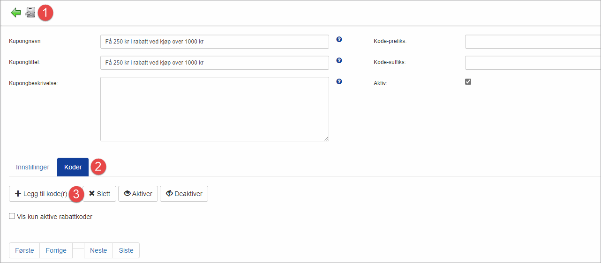This screenshot has width=601, height=263.
Task: Uncheck the Aktiv checkbox
Action: coord(468,82)
